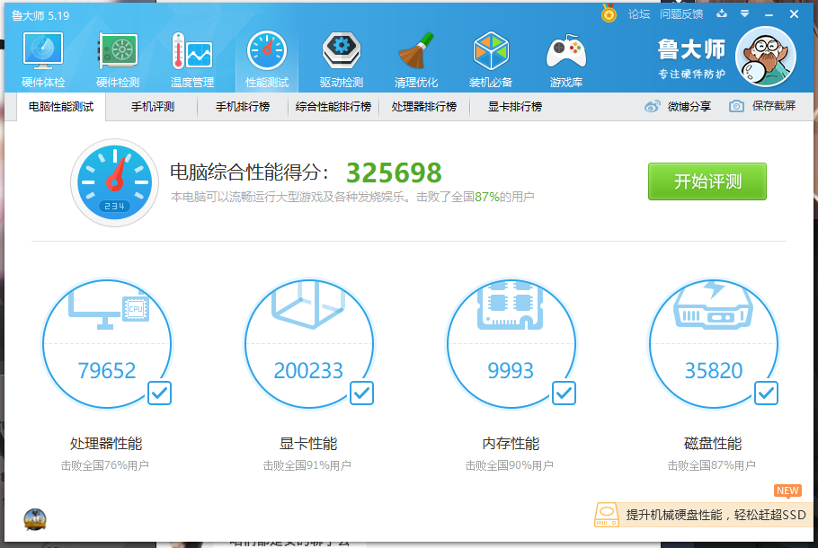This screenshot has height=548, width=818.
Task: Open the title bar dropdown menu arrow
Action: [745, 13]
